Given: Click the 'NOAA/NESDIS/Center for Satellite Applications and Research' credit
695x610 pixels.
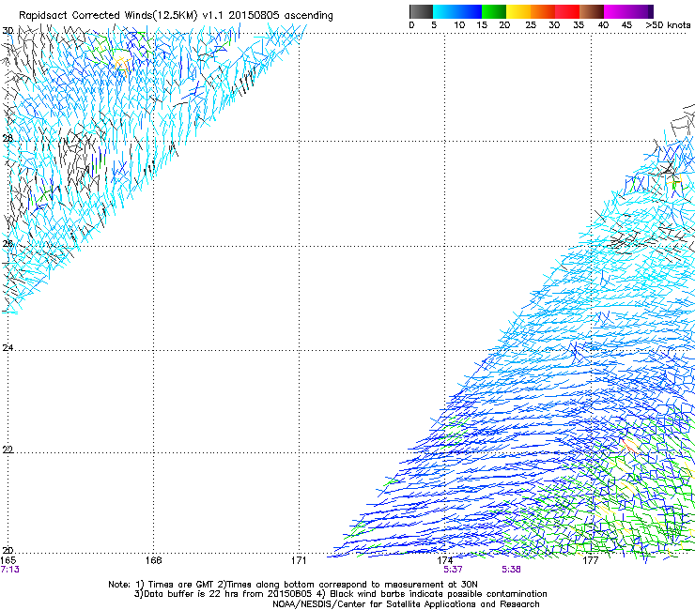Looking at the screenshot, I should click(x=406, y=604).
